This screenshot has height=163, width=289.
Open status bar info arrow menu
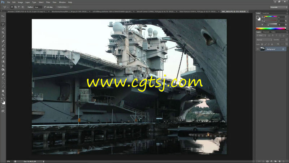coord(44,161)
